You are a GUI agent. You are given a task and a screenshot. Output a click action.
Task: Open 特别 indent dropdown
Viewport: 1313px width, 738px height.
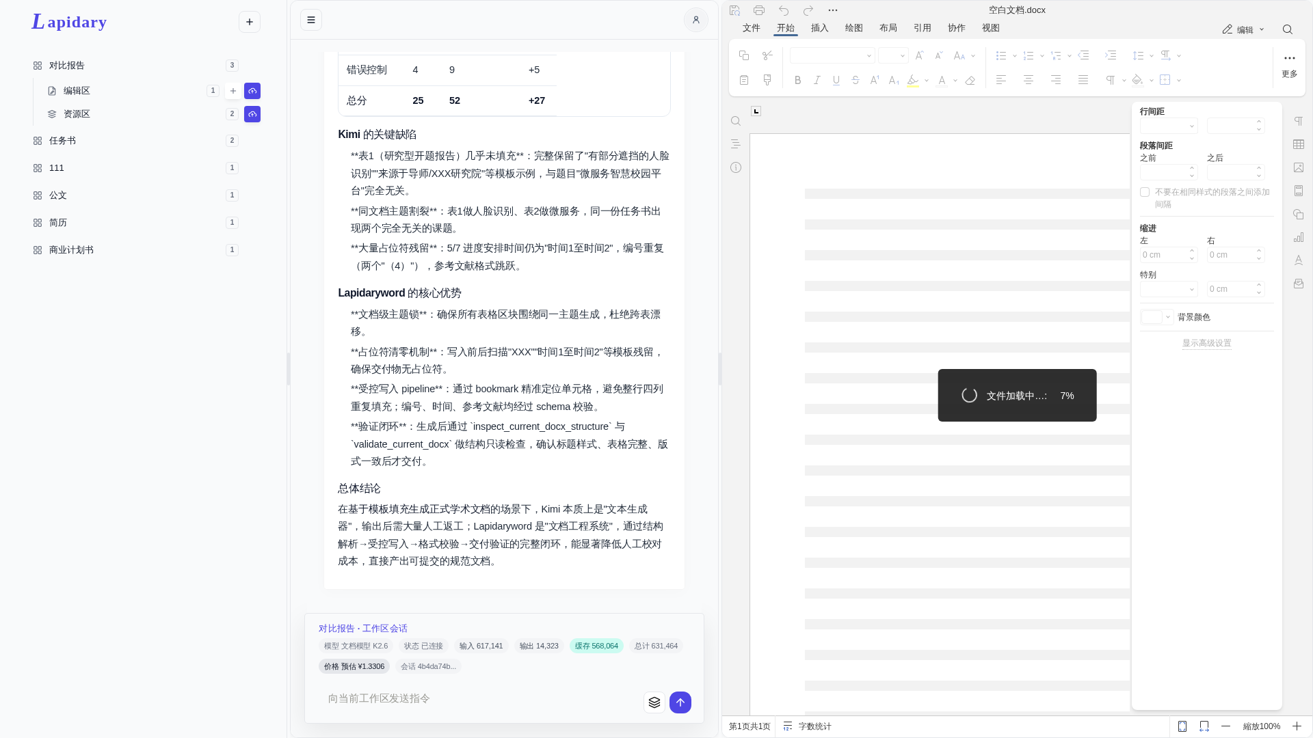pyautogui.click(x=1169, y=289)
